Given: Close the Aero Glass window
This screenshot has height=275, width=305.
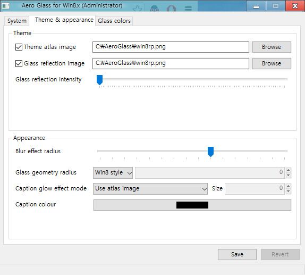Looking at the screenshot, I should (295, 6).
